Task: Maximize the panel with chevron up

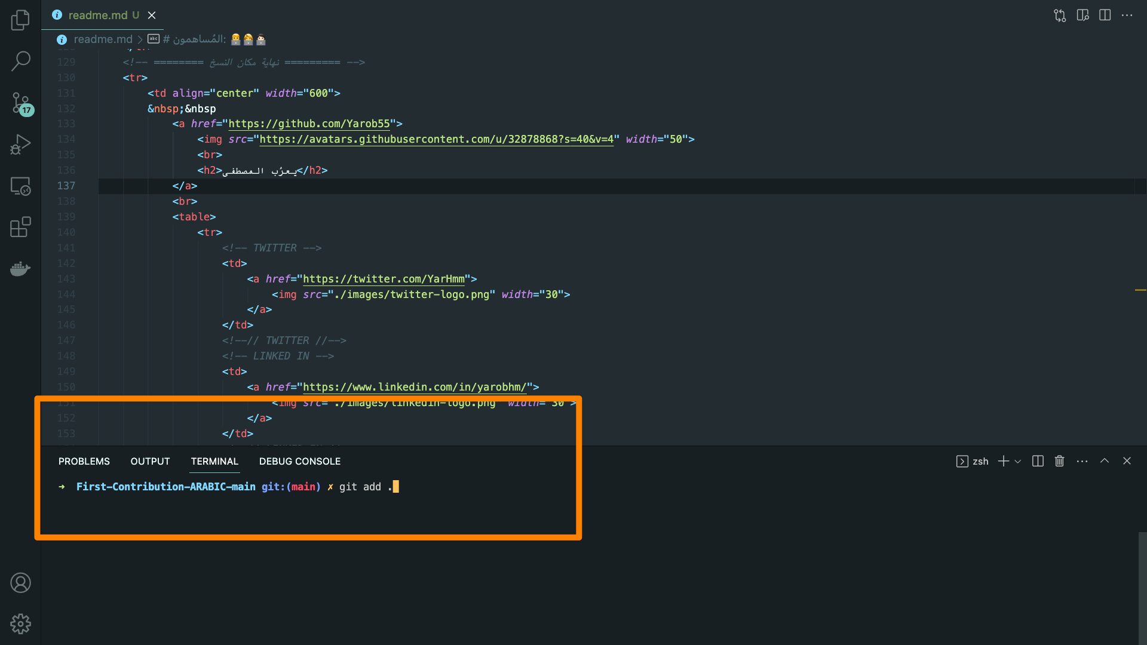Action: click(1105, 461)
